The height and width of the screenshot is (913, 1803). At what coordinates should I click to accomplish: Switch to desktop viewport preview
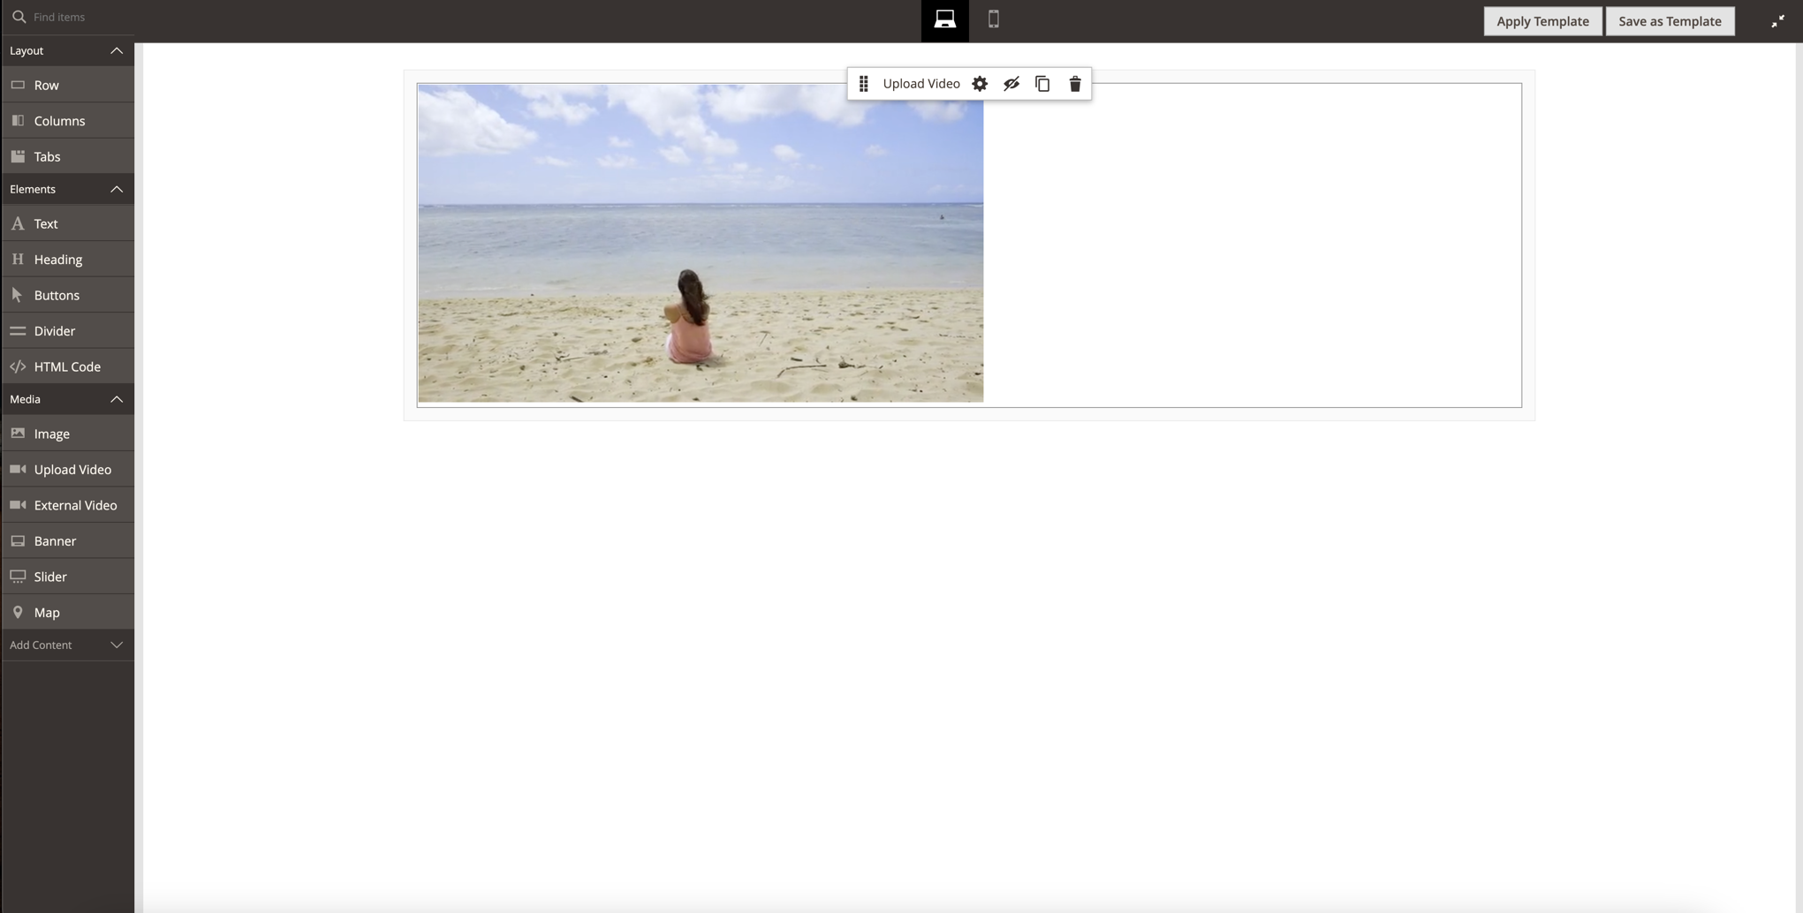(x=944, y=20)
